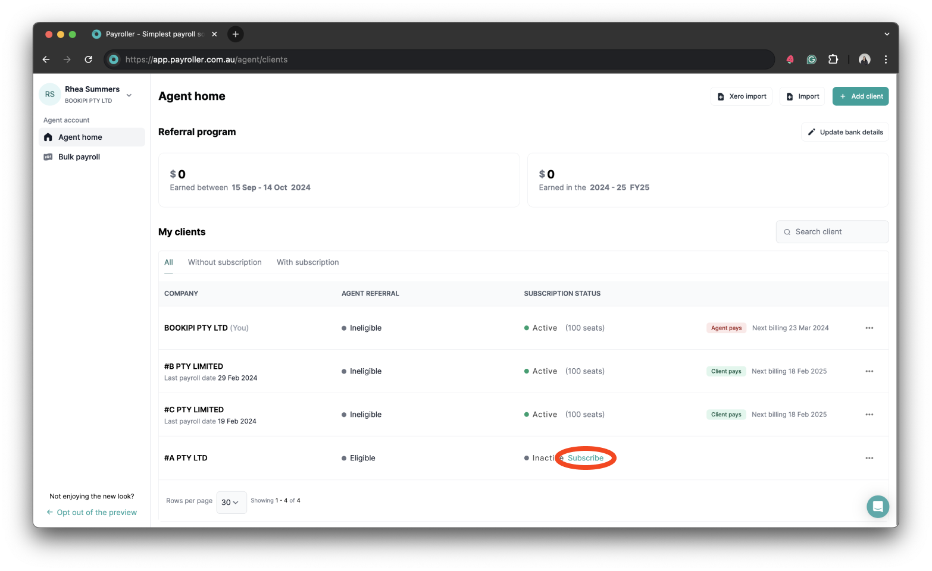Switch to With subscription tab
This screenshot has width=932, height=571.
coord(308,262)
